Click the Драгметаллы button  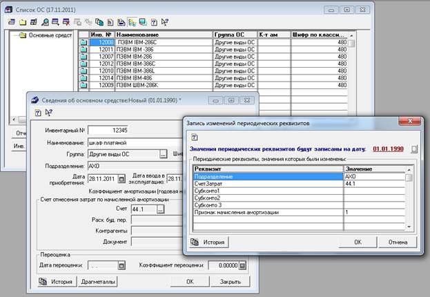[x=97, y=281]
